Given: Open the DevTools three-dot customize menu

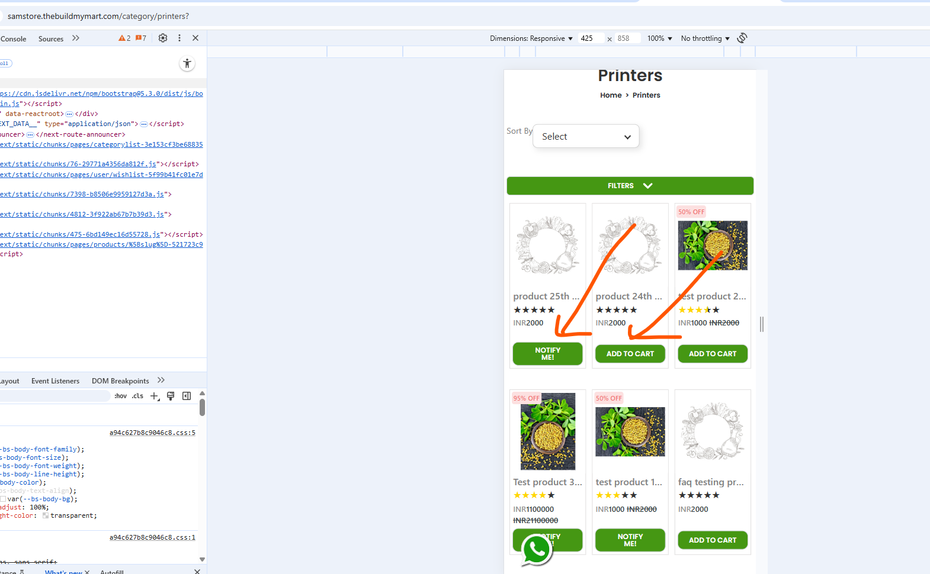Looking at the screenshot, I should tap(179, 38).
